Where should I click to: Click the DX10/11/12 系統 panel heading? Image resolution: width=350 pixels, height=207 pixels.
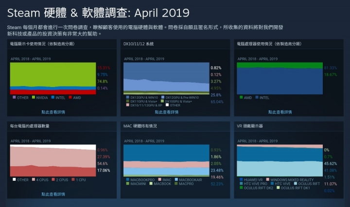139,44
